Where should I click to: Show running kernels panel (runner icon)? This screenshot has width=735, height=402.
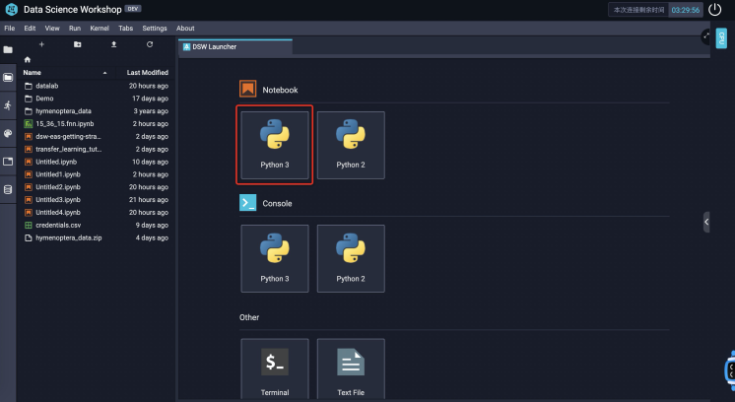coord(8,105)
